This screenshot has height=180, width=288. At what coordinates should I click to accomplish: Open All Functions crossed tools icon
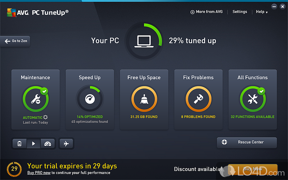(253, 99)
